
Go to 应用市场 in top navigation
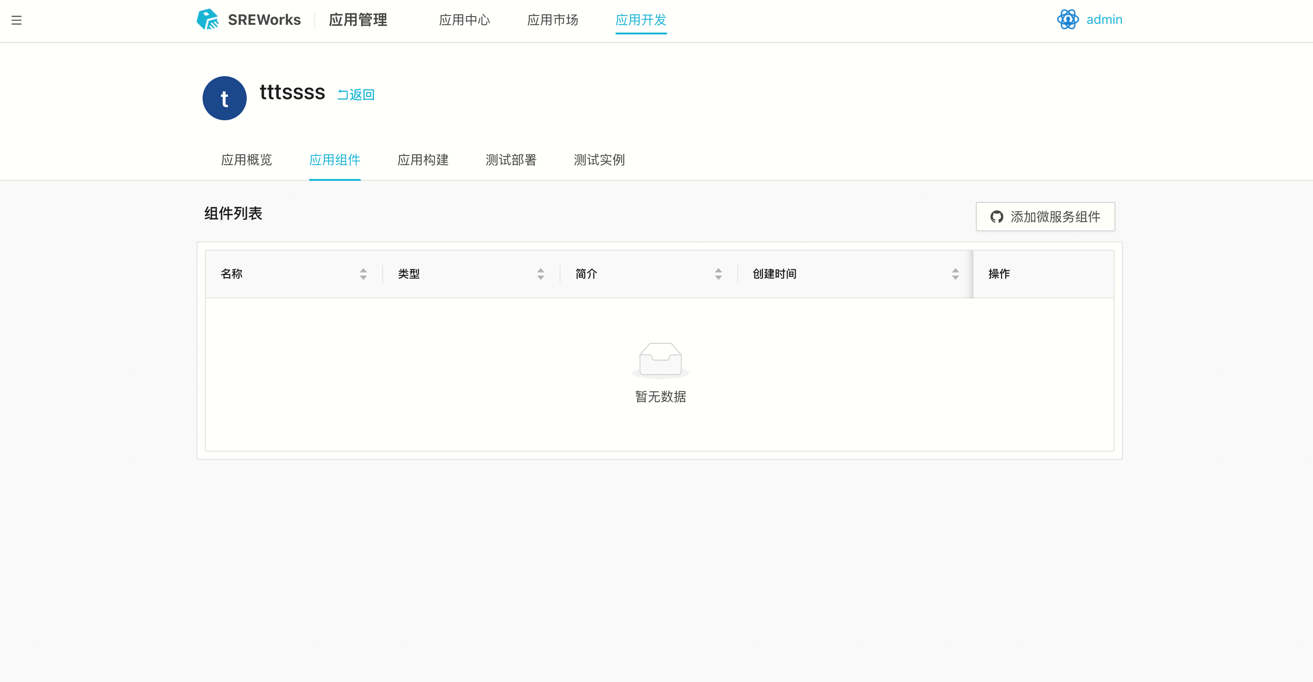pos(552,20)
